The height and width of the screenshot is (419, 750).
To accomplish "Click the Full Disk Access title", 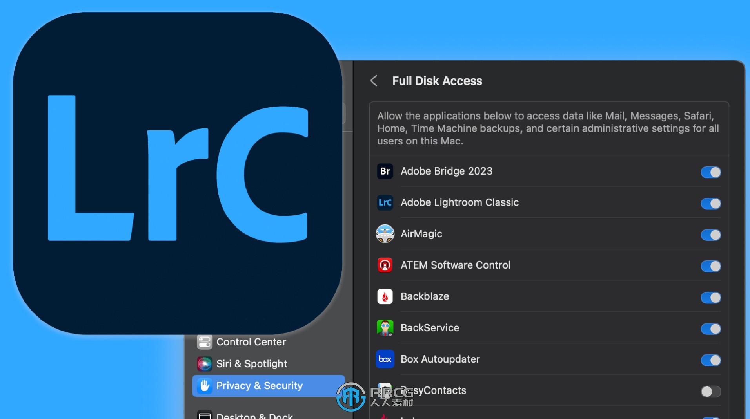I will tap(437, 81).
